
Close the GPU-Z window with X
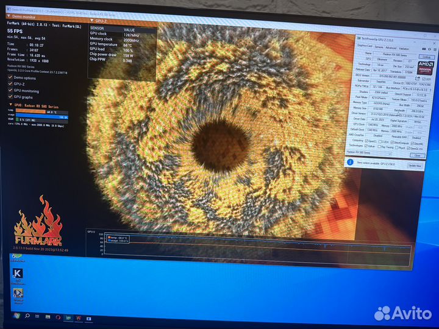coord(434,43)
